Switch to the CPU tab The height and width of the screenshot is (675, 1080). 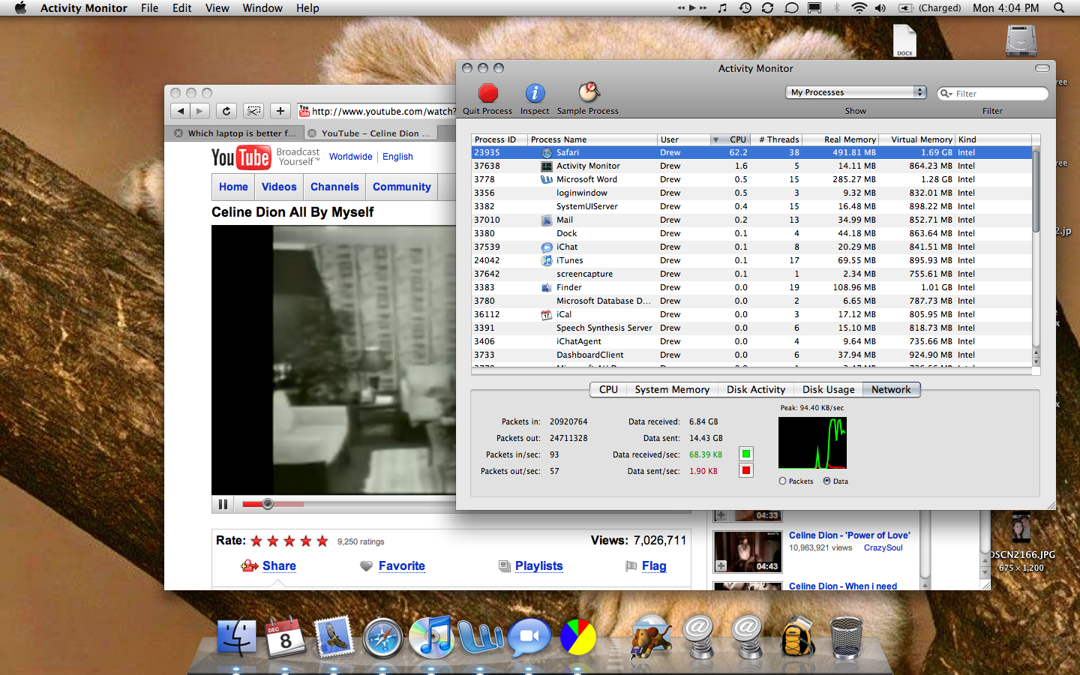coord(608,389)
